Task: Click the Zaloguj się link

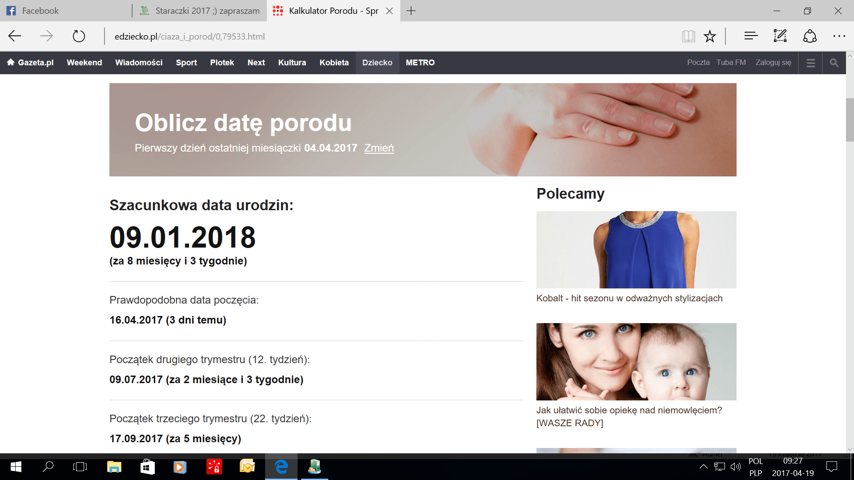Action: coord(773,63)
